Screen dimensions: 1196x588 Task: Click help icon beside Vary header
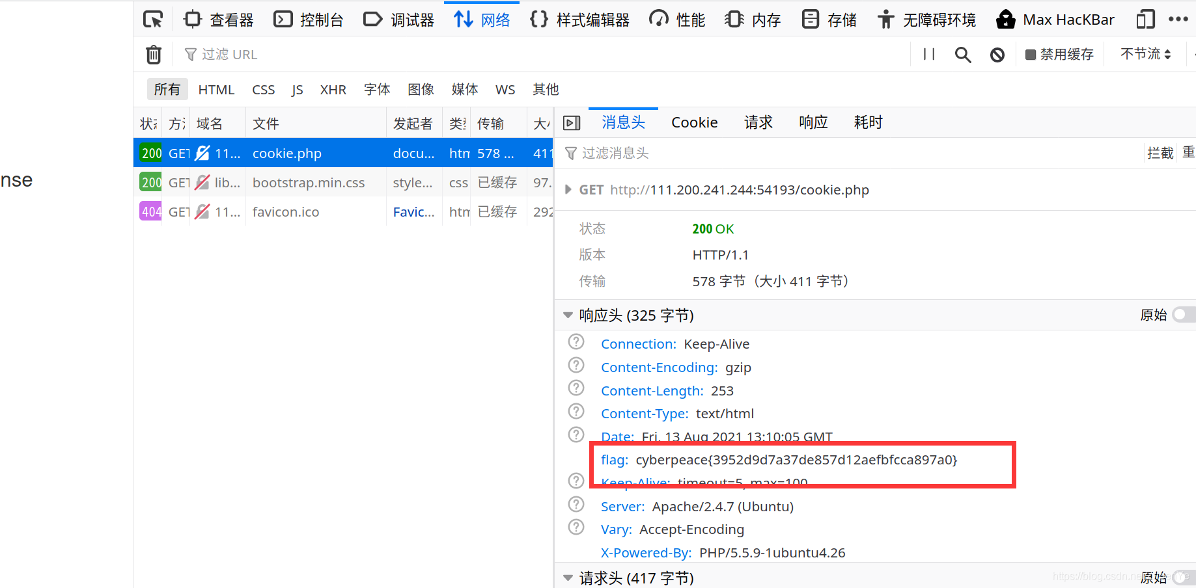pos(576,527)
